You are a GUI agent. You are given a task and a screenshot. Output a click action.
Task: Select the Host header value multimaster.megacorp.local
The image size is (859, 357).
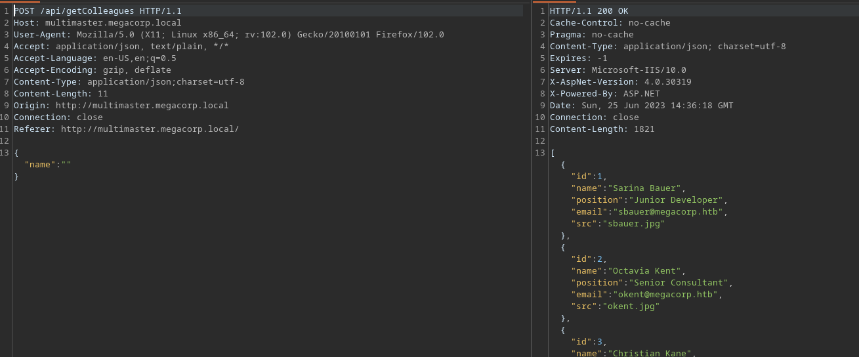click(114, 23)
